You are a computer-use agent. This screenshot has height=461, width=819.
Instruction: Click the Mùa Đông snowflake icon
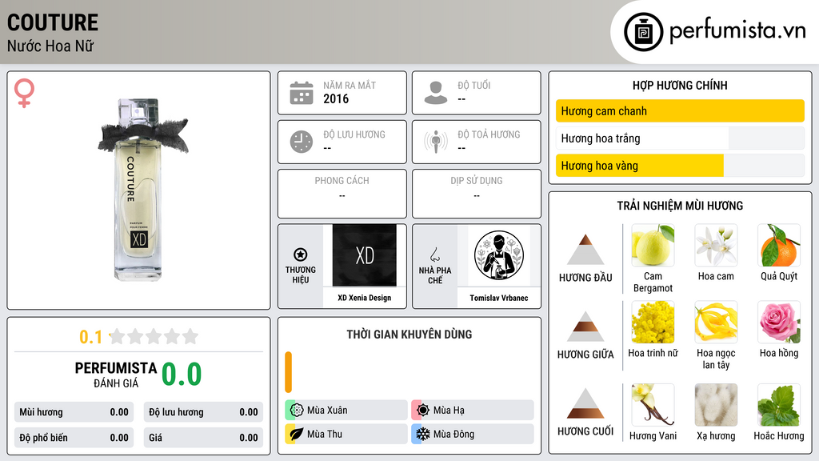423,434
